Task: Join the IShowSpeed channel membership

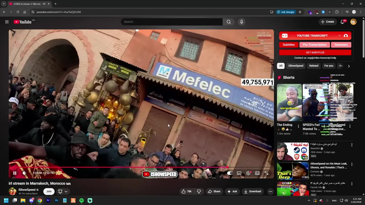Action: tap(49, 191)
